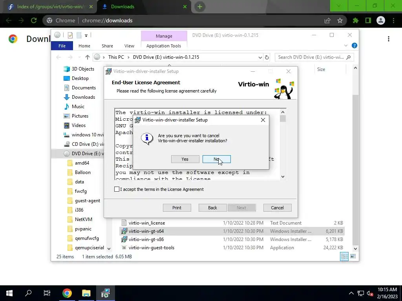
Task: Select the Manage contextual tab
Action: [x=164, y=36]
